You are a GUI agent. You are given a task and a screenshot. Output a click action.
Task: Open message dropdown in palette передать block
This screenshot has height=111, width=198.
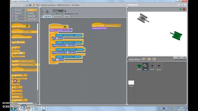27,61
